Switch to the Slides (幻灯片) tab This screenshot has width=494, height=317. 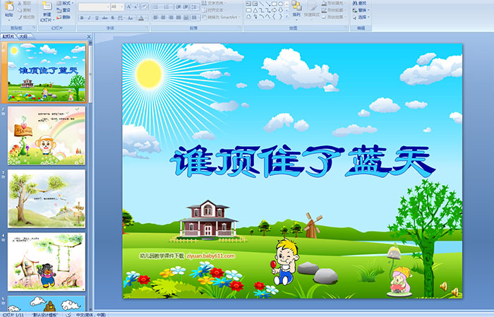coord(8,36)
